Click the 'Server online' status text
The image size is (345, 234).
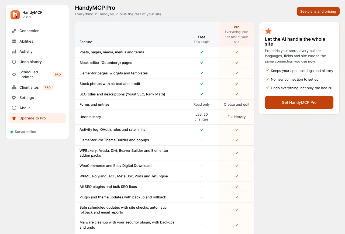pyautogui.click(x=25, y=132)
